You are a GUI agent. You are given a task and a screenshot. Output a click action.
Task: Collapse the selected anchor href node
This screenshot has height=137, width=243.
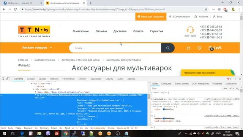tap(35, 95)
